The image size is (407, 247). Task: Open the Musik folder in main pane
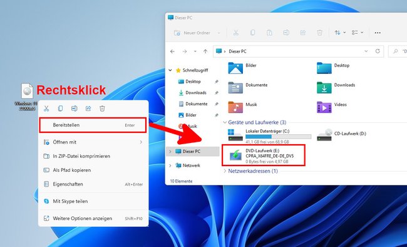tap(242, 107)
